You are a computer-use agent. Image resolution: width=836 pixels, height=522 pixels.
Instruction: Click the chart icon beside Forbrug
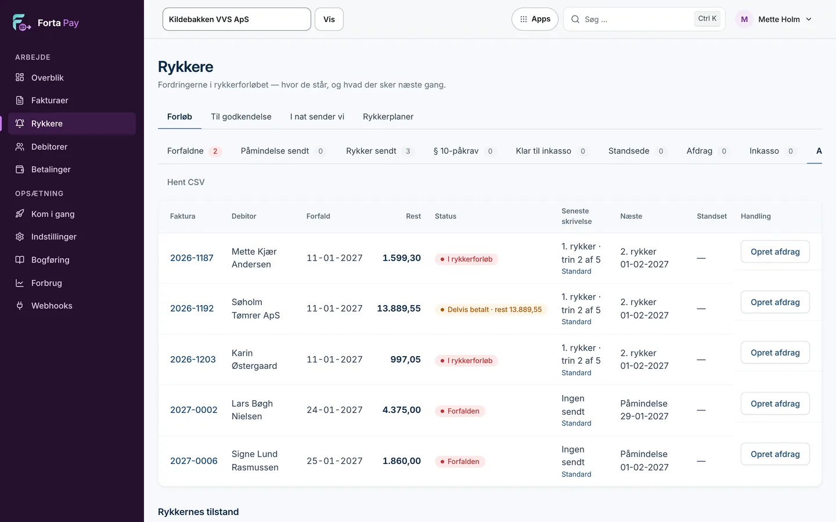pyautogui.click(x=20, y=283)
